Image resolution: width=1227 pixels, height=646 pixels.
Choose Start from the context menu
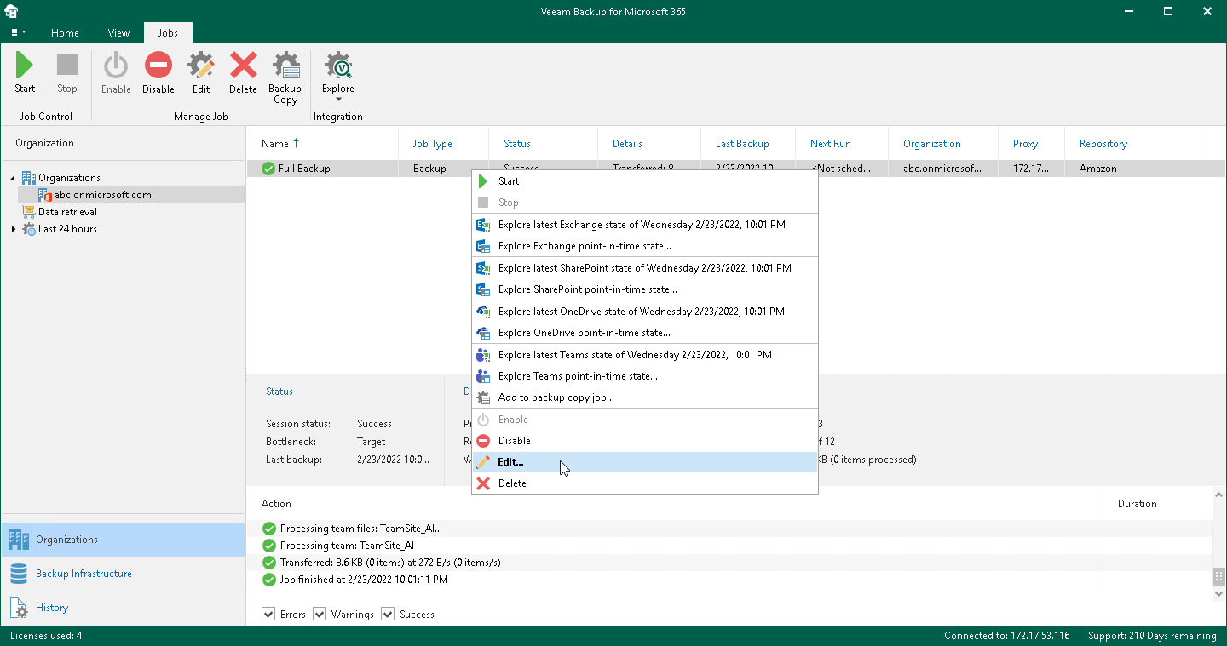pyautogui.click(x=645, y=181)
